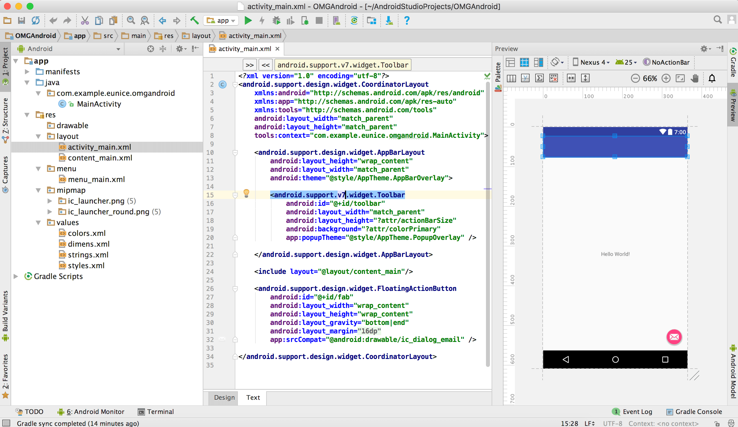Open the AVD Manager icon
Screen dimensions: 738x427
point(336,20)
